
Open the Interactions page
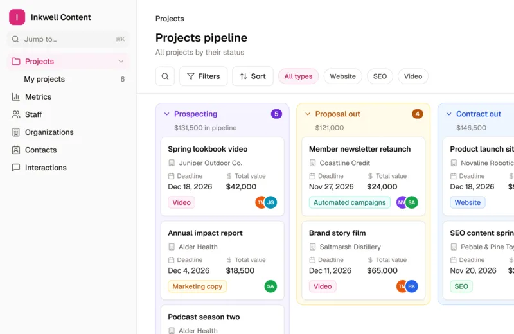[x=68, y=168]
